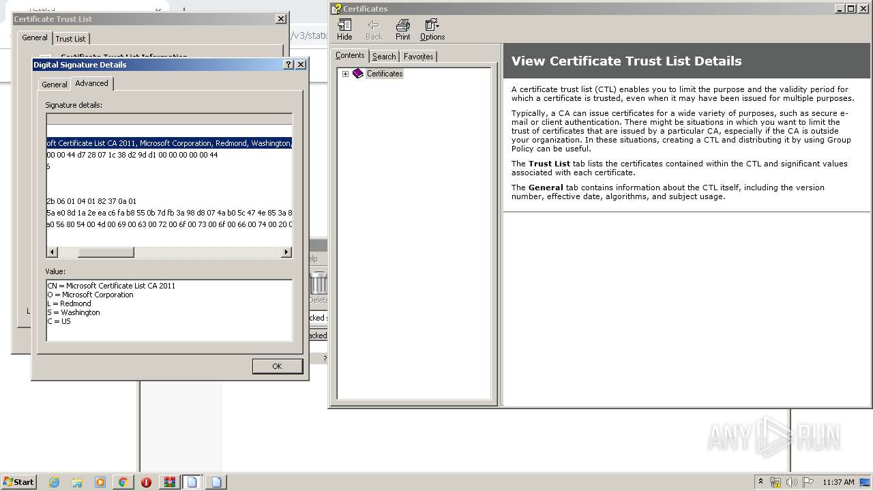Minimize the Certificates help window

click(x=840, y=9)
